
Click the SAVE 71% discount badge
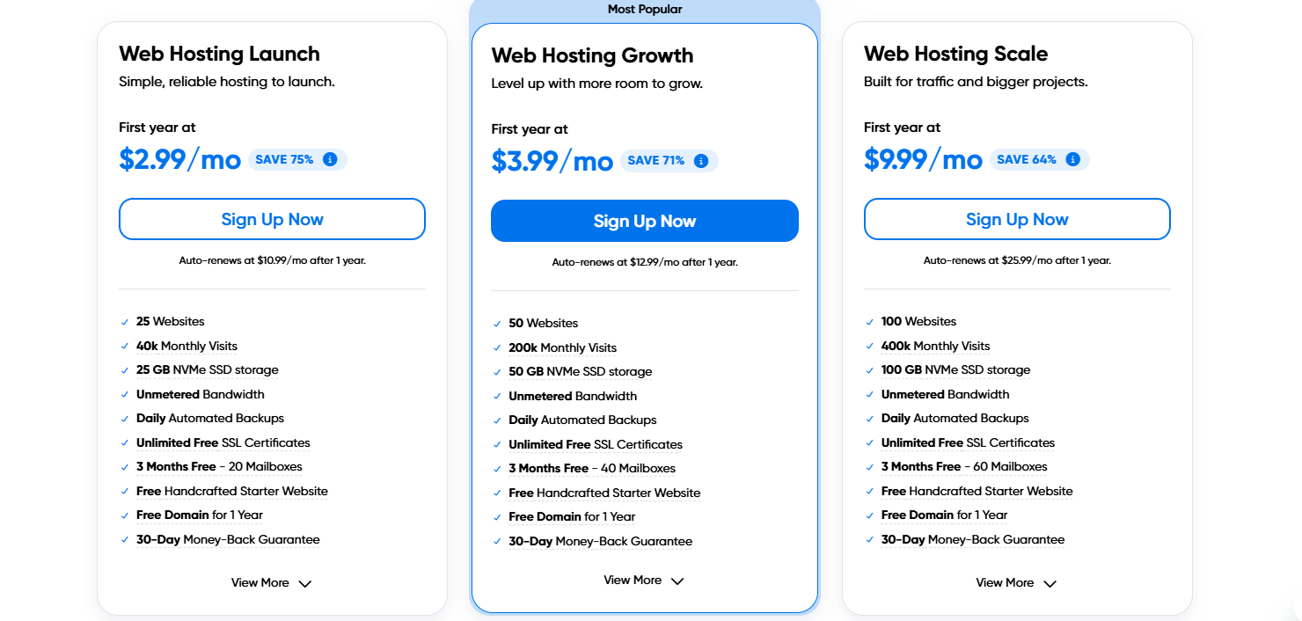click(655, 161)
